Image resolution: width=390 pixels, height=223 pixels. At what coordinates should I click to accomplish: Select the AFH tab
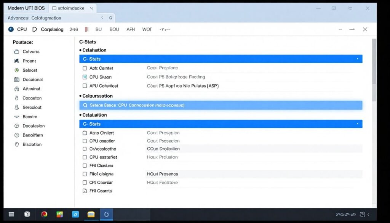coord(130,29)
